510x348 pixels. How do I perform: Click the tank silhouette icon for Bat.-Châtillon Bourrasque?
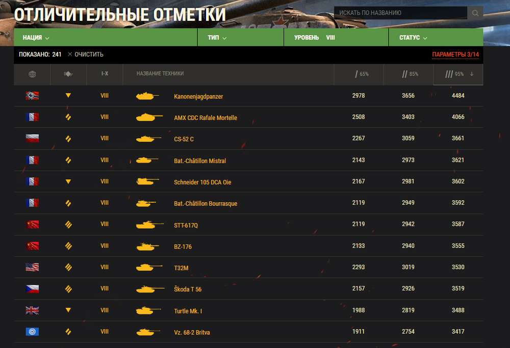[146, 203]
